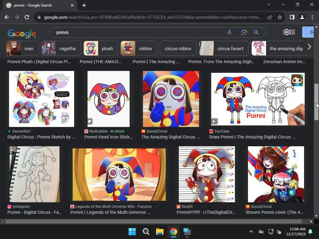Click the blue Sign in button

point(308,32)
